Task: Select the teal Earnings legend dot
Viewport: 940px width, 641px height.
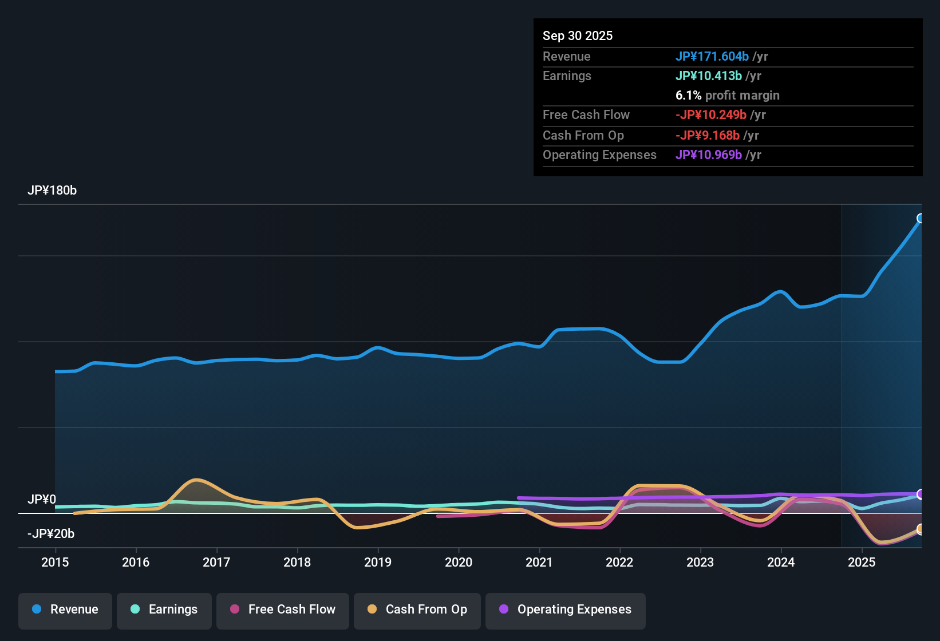Action: (x=135, y=610)
